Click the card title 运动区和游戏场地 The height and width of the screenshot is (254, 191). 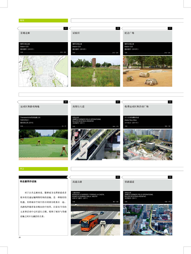click(x=30, y=107)
